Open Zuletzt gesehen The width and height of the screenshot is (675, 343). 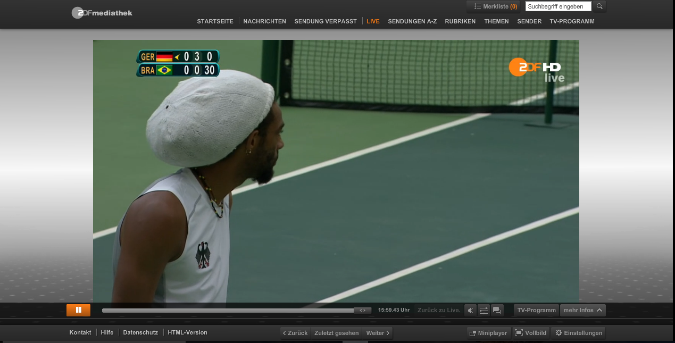point(336,333)
